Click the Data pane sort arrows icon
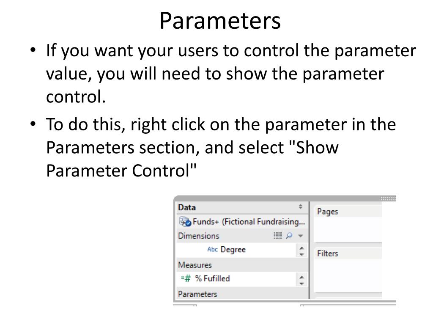This screenshot has width=433, height=325. (301, 207)
